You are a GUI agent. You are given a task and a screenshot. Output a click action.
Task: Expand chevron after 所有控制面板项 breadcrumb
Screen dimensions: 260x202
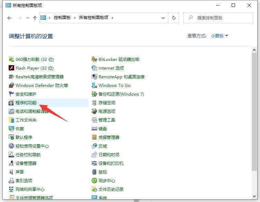pos(113,18)
